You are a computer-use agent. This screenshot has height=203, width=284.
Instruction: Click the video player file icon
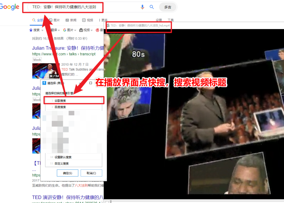[x=108, y=25]
